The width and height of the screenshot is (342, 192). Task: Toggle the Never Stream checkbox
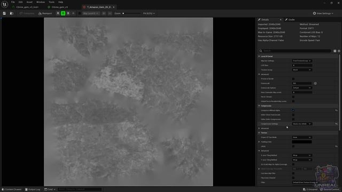(293, 97)
